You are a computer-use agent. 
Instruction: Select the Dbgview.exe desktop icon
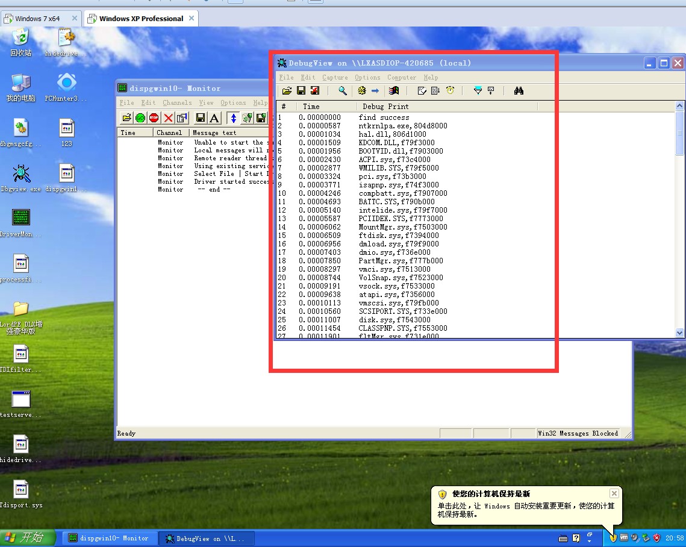pyautogui.click(x=20, y=178)
